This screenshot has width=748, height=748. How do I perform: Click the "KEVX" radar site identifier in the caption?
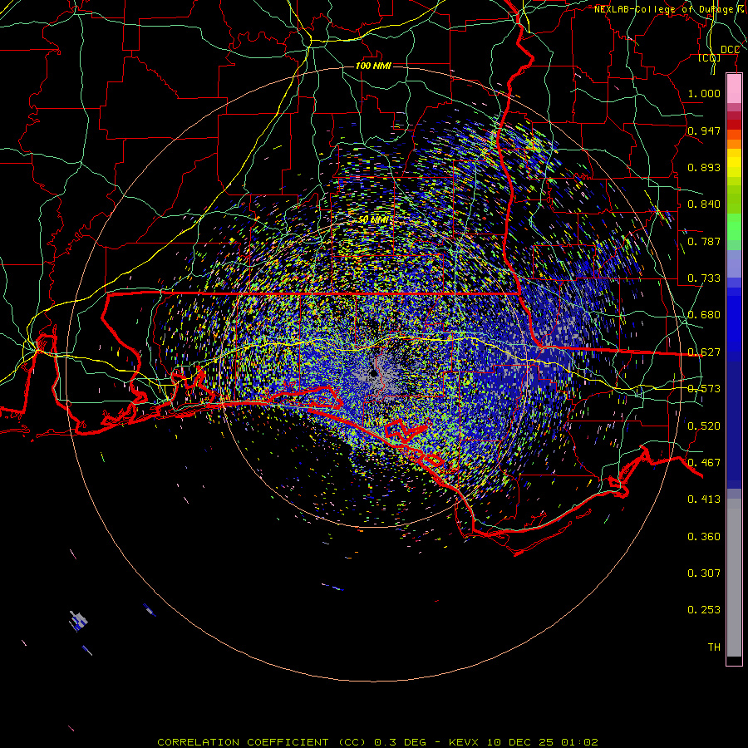click(x=465, y=742)
